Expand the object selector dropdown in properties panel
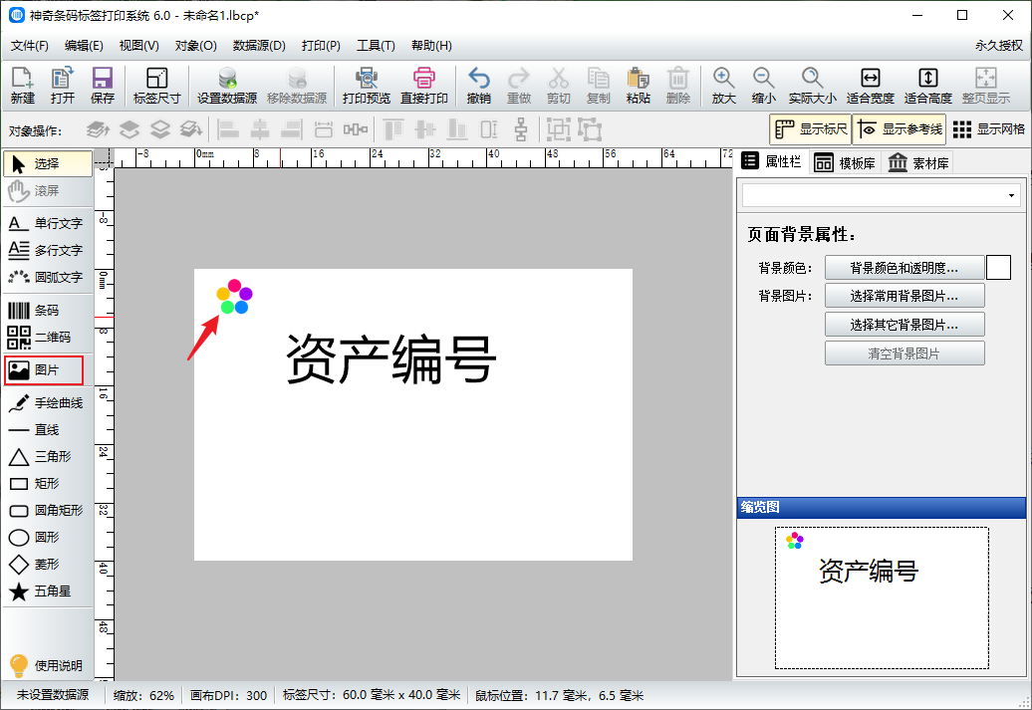This screenshot has height=710, width=1032. (1012, 195)
